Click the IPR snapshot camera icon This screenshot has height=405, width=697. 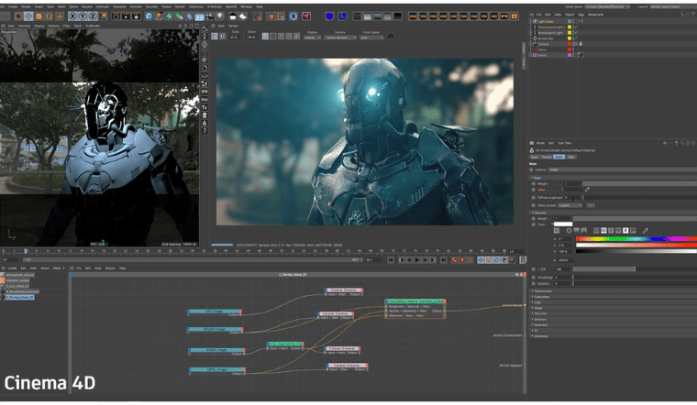pyautogui.click(x=391, y=37)
